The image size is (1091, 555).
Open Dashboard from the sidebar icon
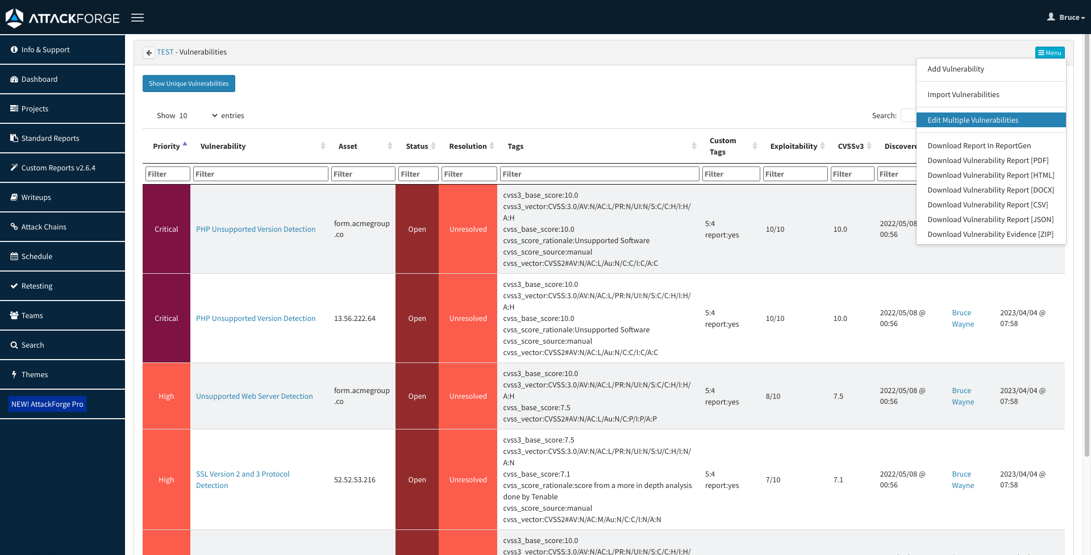point(14,79)
